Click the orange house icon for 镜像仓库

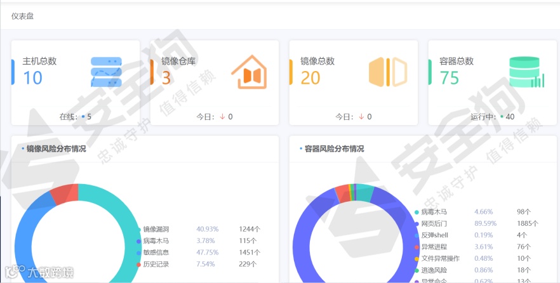coord(249,72)
